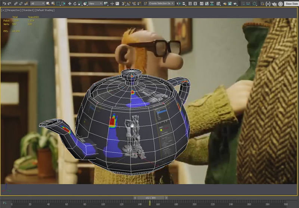Open the [Perspective] viewport label menu
The height and width of the screenshot is (208, 299).
(x=13, y=10)
